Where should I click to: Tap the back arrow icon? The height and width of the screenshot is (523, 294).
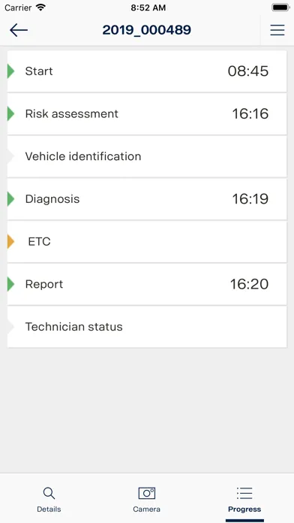(19, 30)
